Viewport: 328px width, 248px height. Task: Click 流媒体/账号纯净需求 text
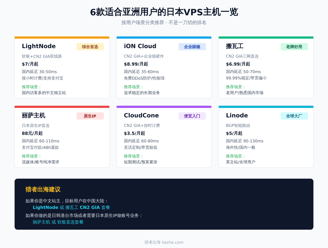[x=40, y=162]
